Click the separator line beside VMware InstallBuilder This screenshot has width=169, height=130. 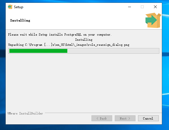(x=103, y=113)
